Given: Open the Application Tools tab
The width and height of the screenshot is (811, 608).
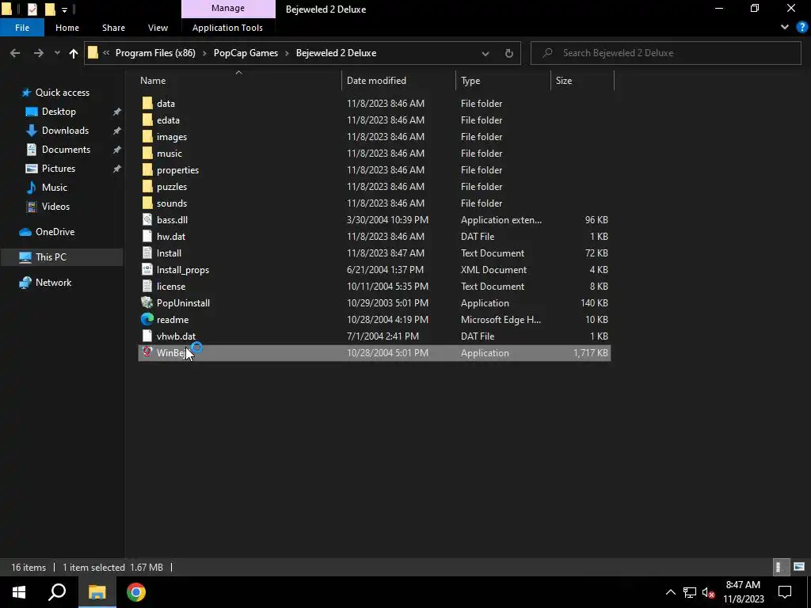Looking at the screenshot, I should coord(227,28).
